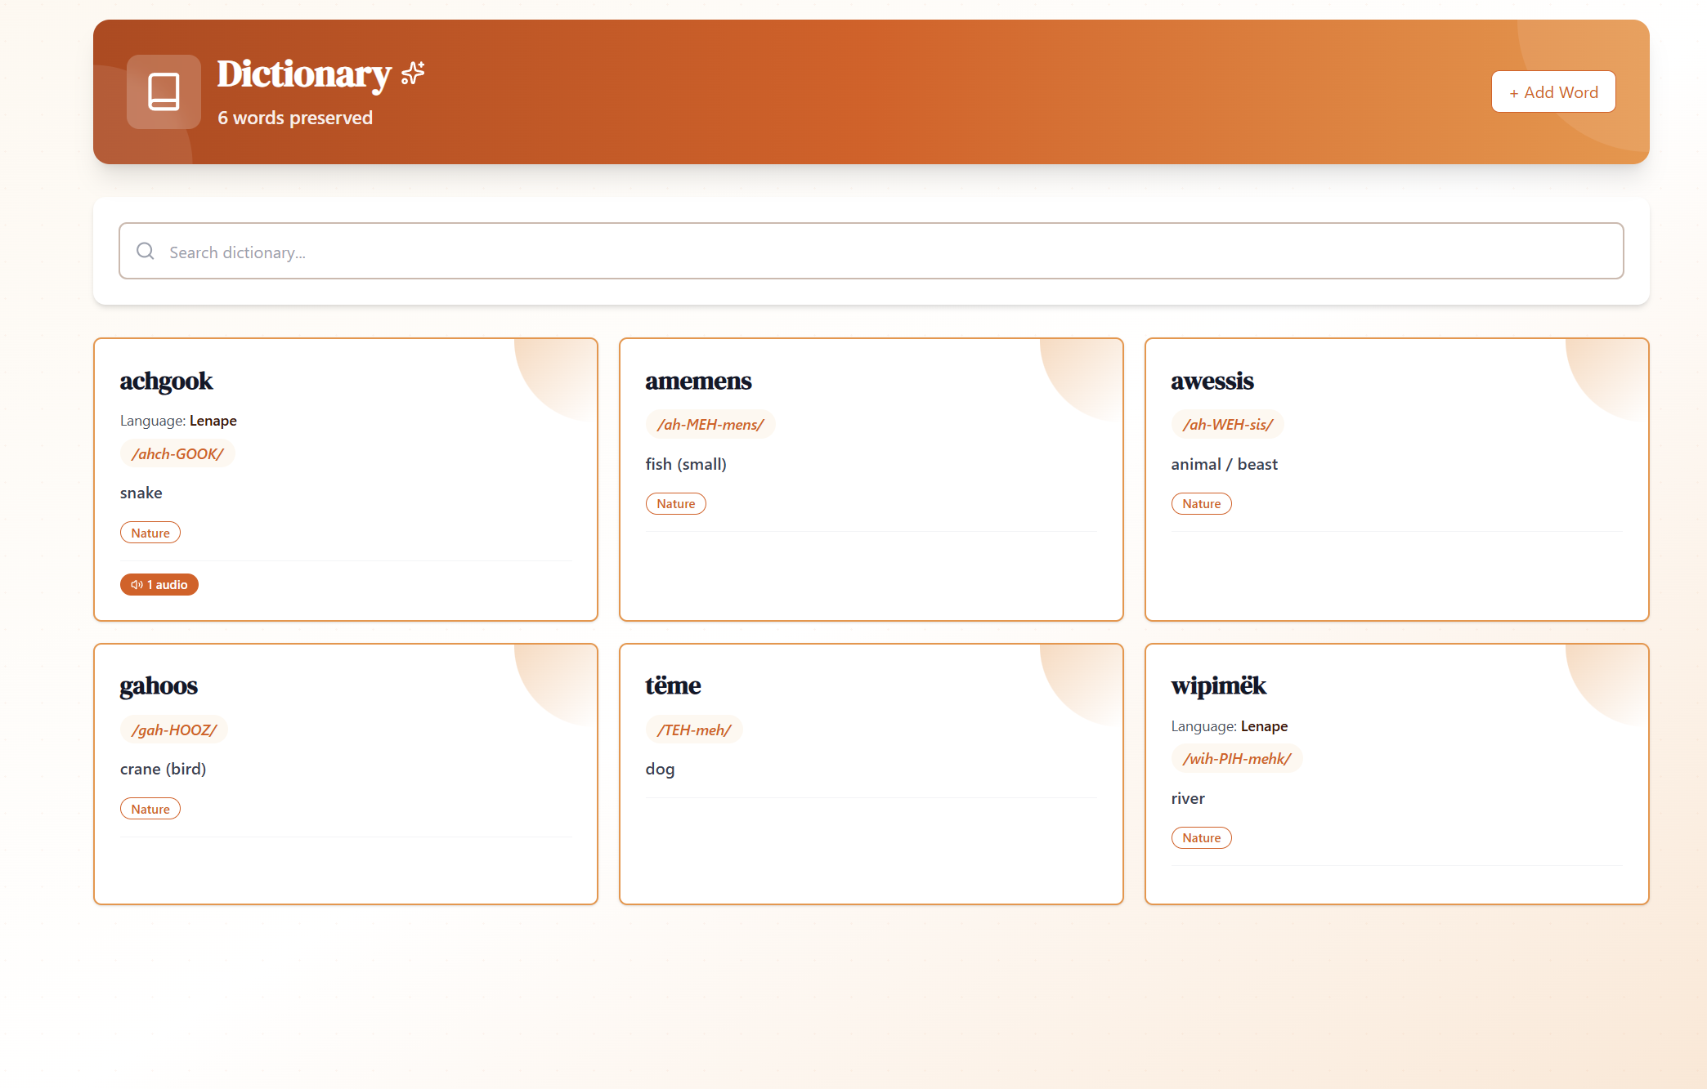Screen dimensions: 1707x1089
Task: Click the Nature tag on the achgook card
Action: coord(150,532)
